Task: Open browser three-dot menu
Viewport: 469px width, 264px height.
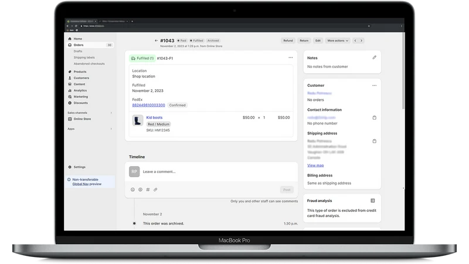Action: point(401,26)
